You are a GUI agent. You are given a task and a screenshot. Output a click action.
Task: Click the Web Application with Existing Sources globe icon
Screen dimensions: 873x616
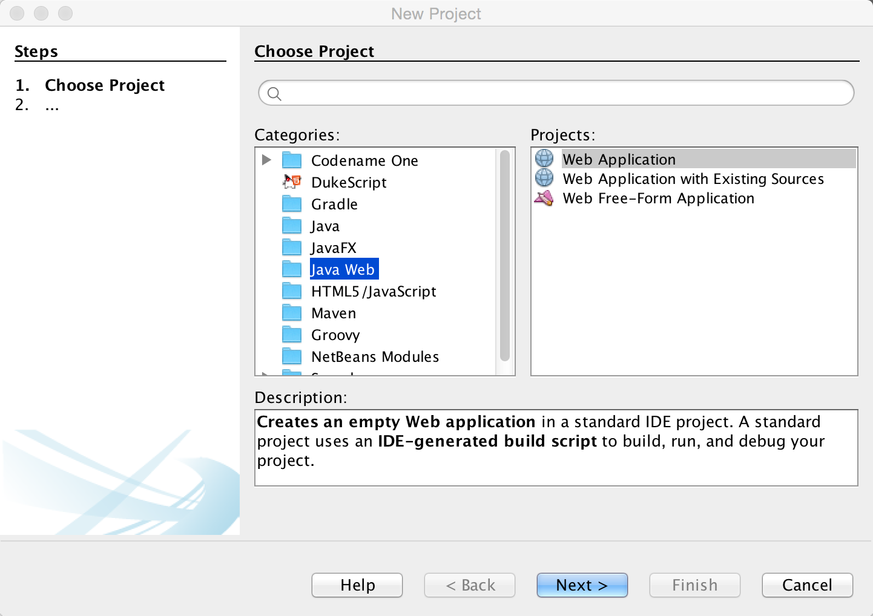click(544, 177)
